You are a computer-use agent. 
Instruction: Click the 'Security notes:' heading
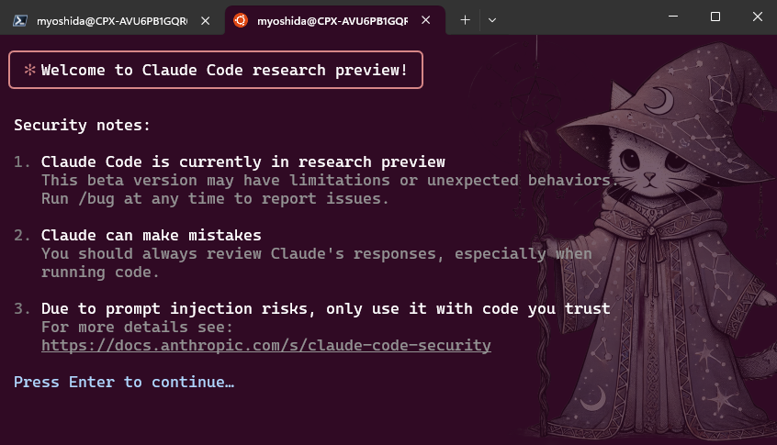tap(82, 125)
